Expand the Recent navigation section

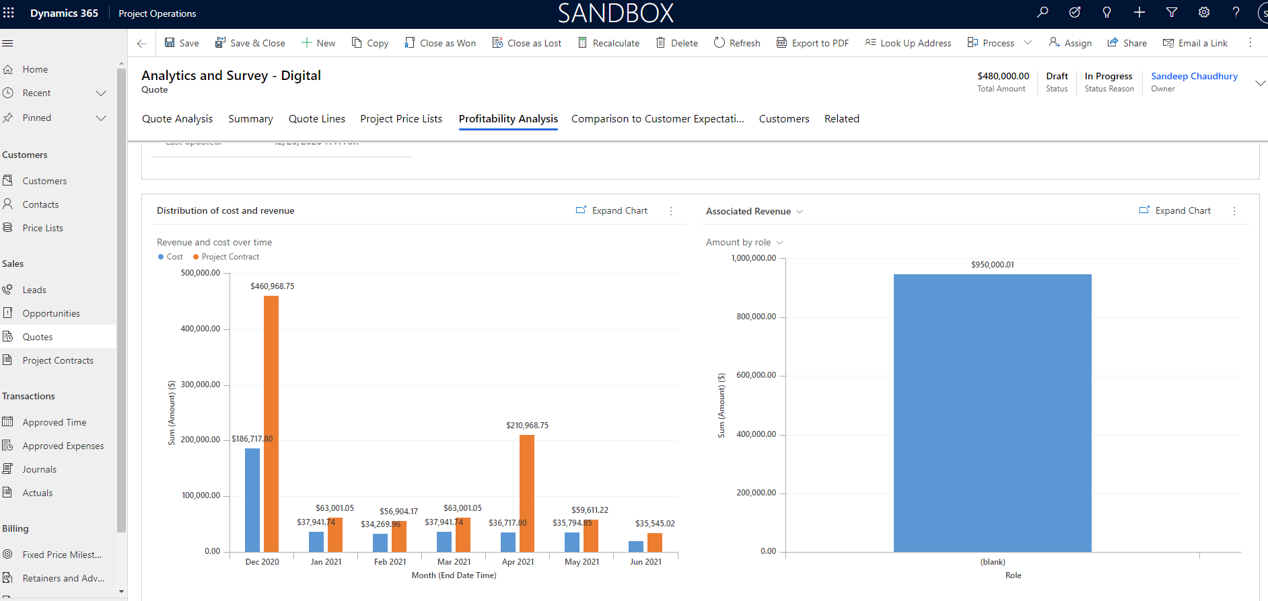click(x=101, y=93)
